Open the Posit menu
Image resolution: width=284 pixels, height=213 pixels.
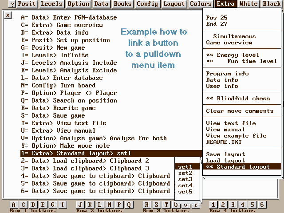click(x=27, y=4)
